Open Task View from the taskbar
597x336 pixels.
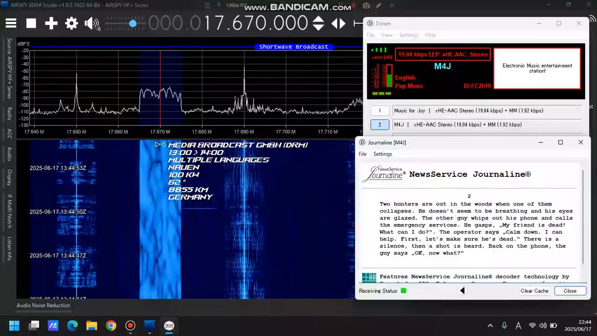34,325
